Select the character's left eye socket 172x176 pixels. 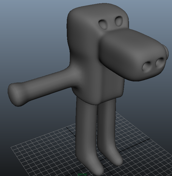104,24
